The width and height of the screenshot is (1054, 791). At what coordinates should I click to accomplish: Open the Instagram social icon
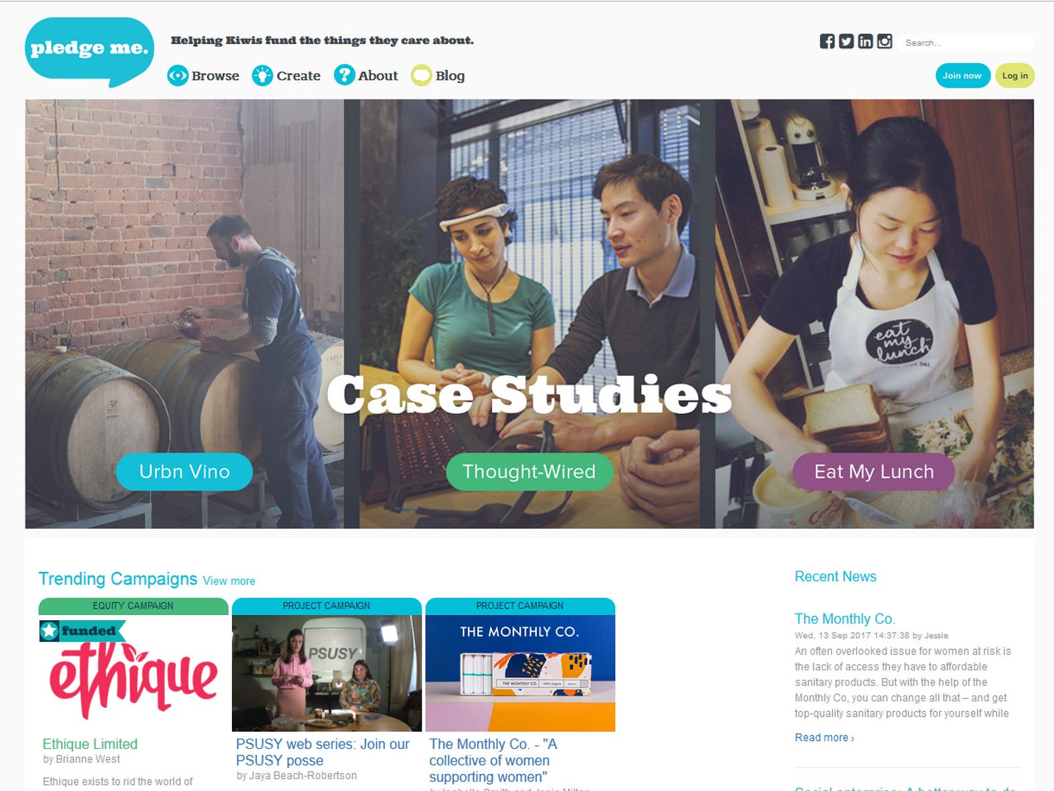pos(885,42)
